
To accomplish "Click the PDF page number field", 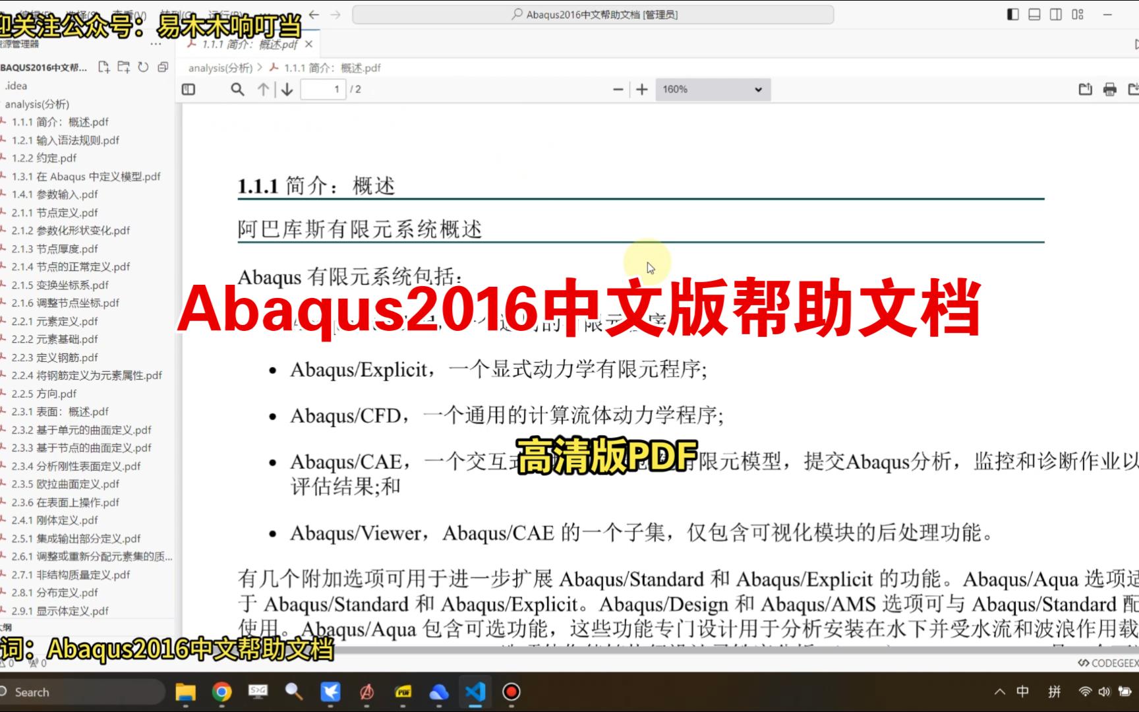I will (x=323, y=89).
